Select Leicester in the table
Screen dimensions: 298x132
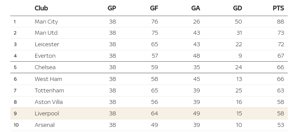point(47,44)
